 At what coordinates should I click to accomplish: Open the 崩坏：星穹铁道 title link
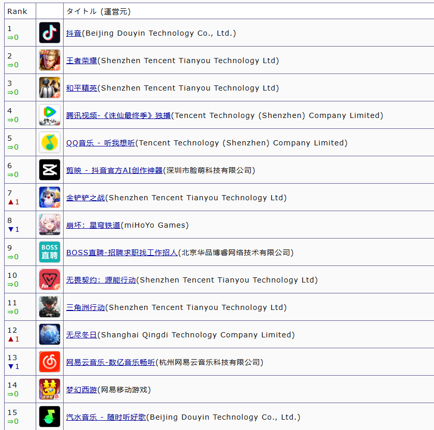click(93, 225)
